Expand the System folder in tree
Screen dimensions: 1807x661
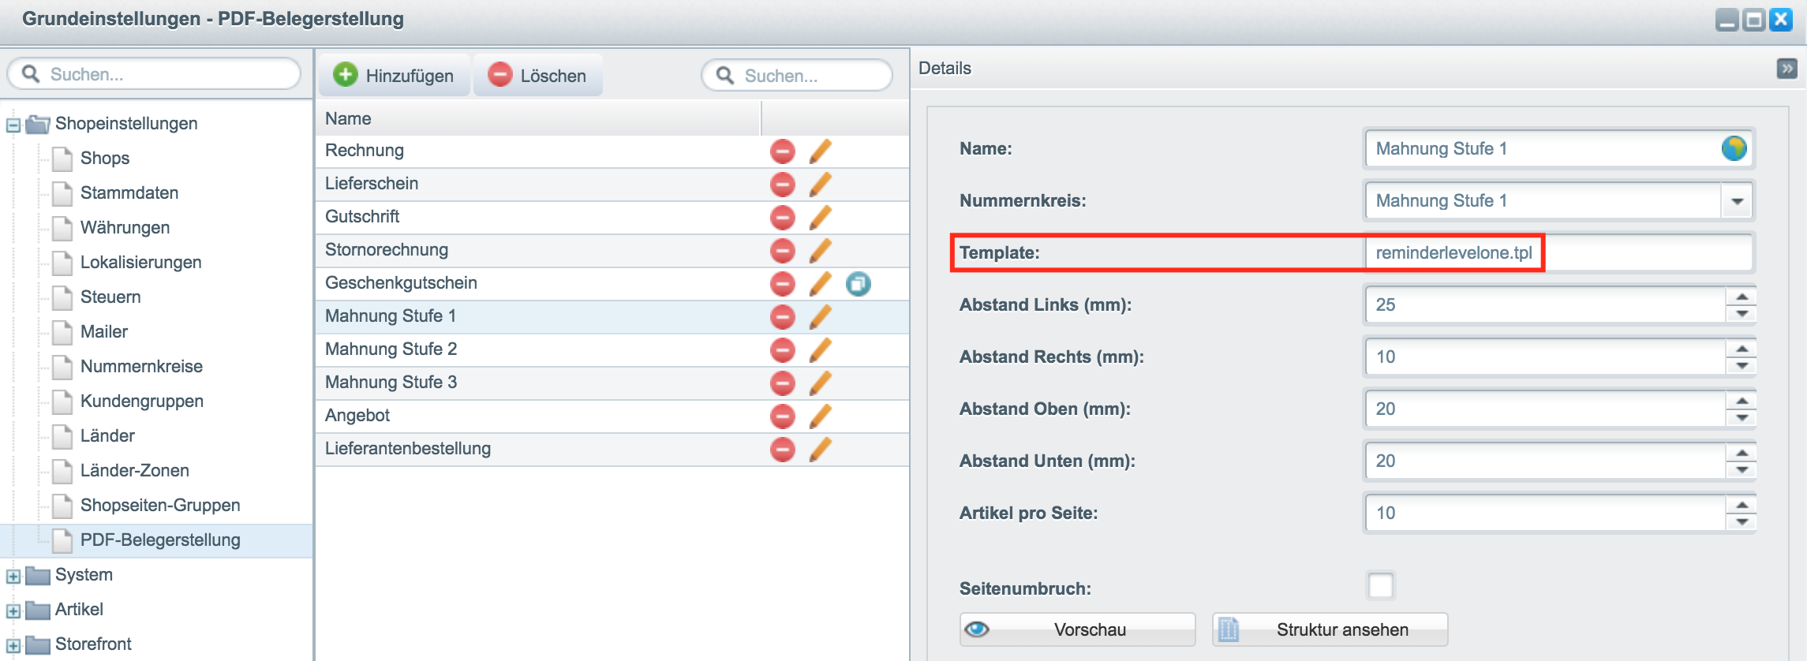point(13,576)
